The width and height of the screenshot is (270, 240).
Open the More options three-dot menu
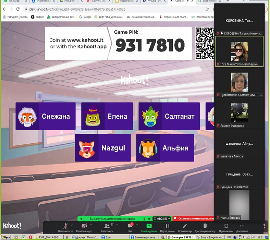pos(242,227)
